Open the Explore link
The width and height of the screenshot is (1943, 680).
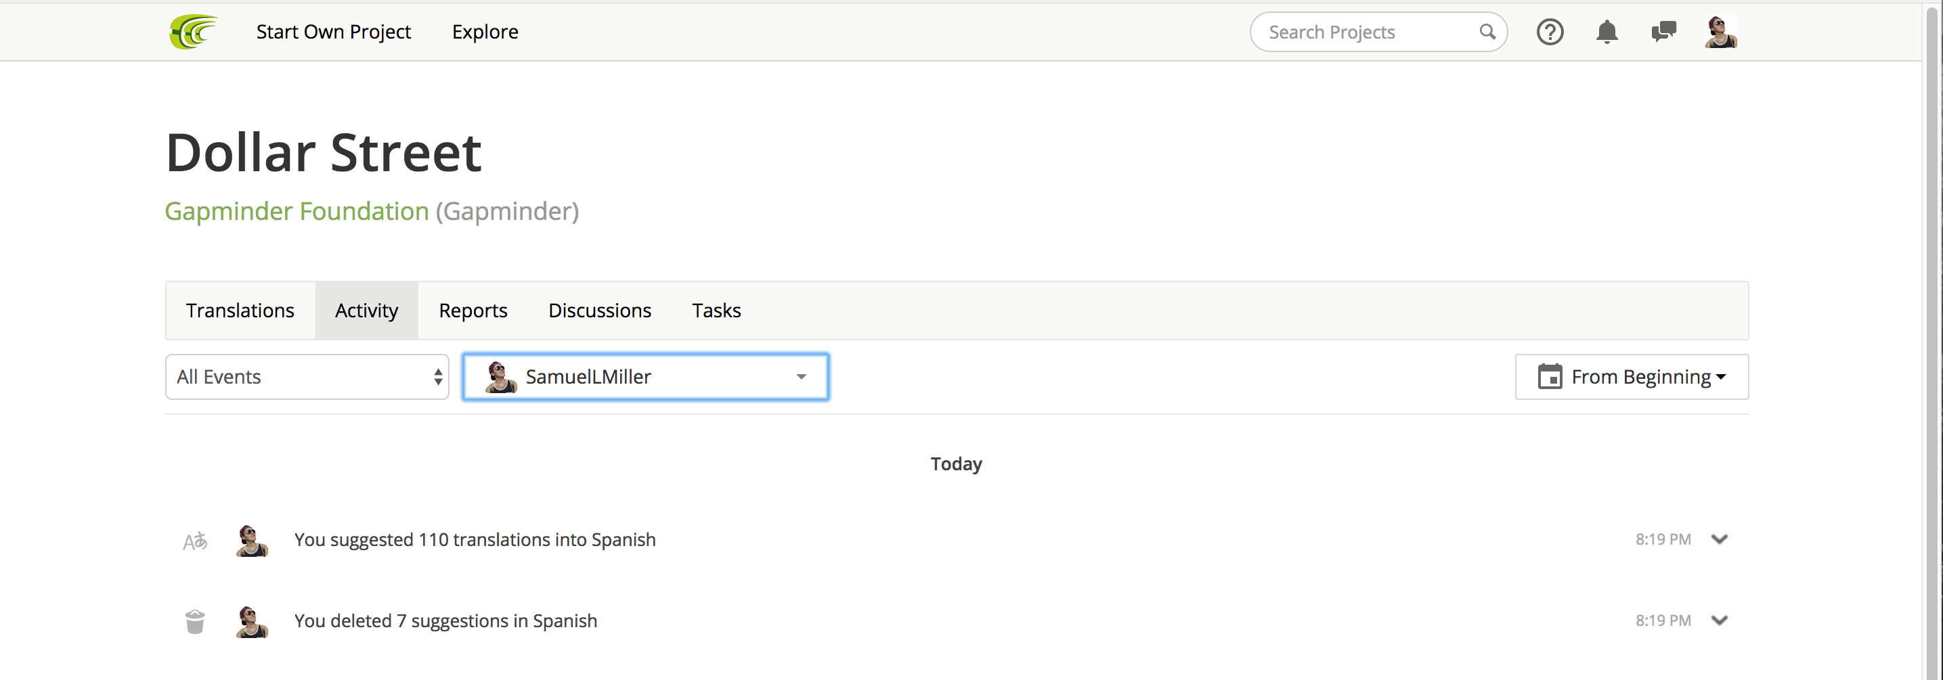(485, 32)
